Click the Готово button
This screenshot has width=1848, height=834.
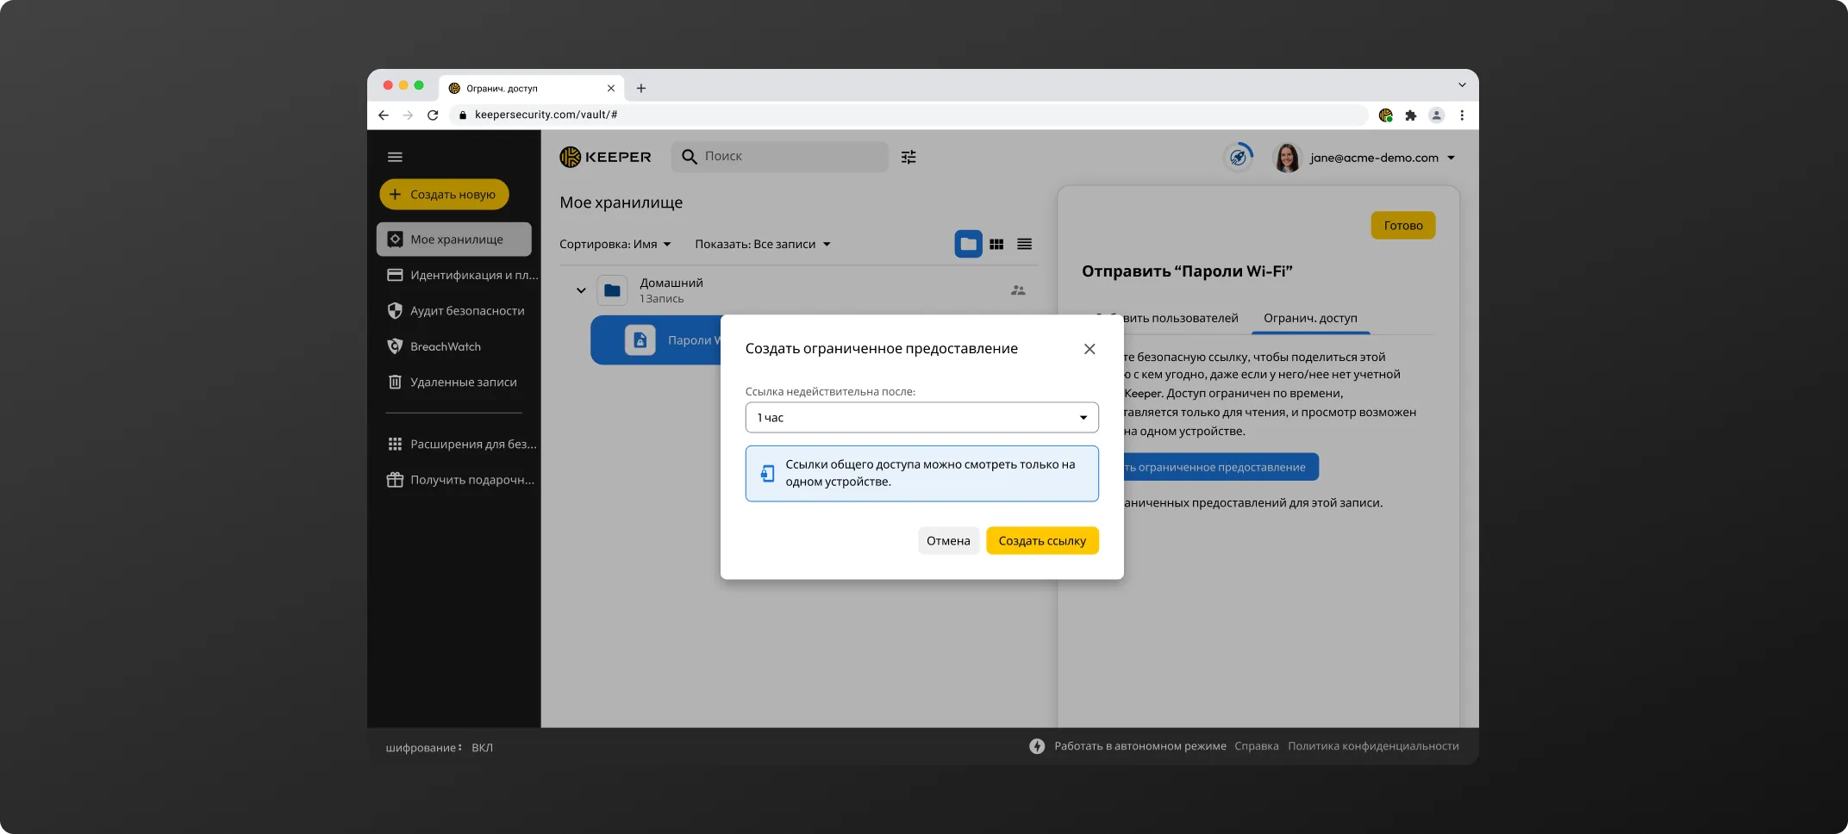pos(1403,226)
